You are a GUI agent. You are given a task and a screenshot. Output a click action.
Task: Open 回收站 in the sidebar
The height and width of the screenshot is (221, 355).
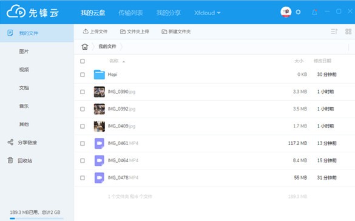pyautogui.click(x=25, y=160)
